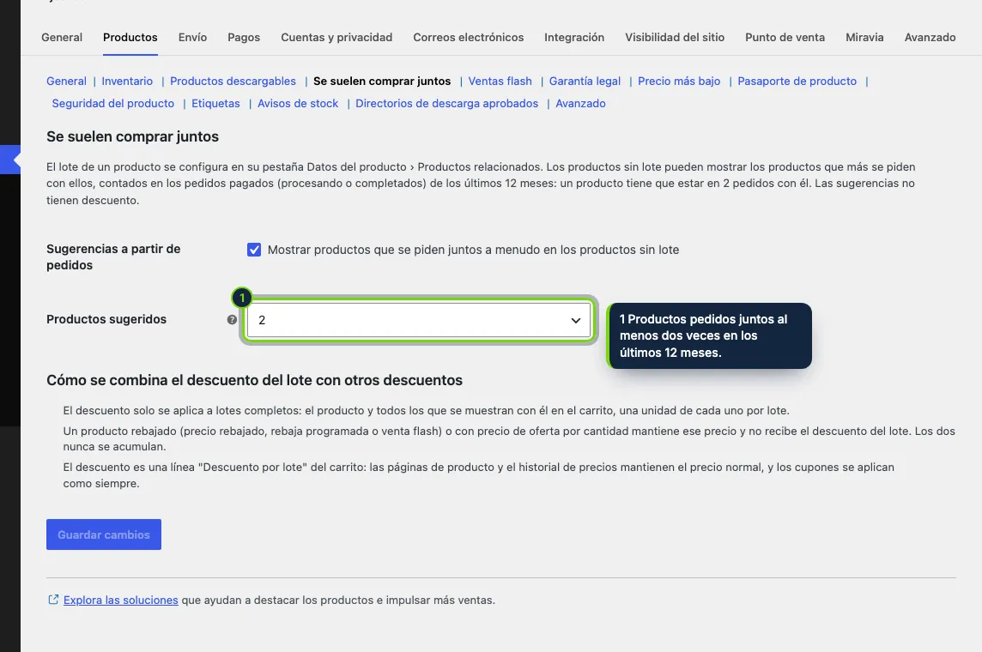Select Se suelen comprar juntos subsection
The image size is (982, 652).
click(x=382, y=81)
